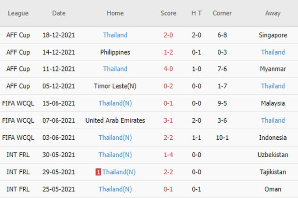Open the 2-0 score against Singapore
298x198 pixels.
[x=168, y=35]
